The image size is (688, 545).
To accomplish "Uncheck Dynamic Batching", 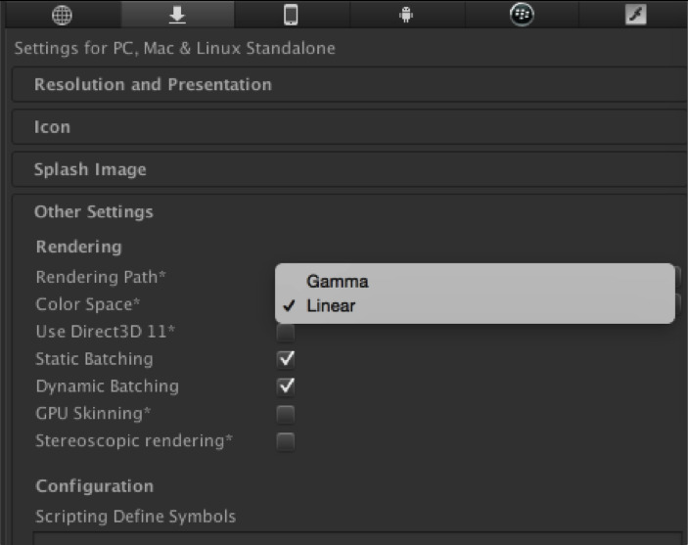I will pos(286,386).
